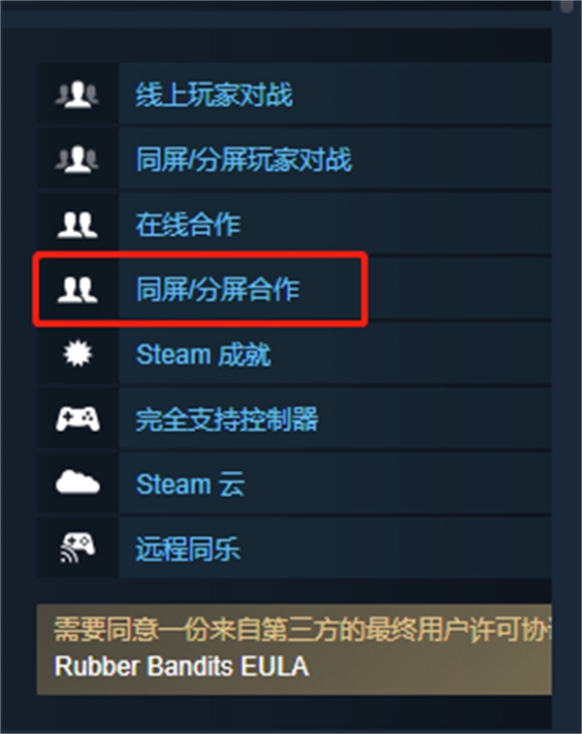Click the Steam 成就 starburst icon
Viewport: 582px width, 734px height.
[x=78, y=353]
